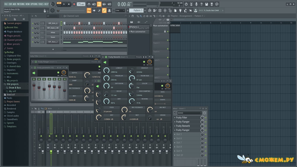Toggle Fruity parametric EQ ON LED
This screenshot has width=297, height=167.
[58, 72]
